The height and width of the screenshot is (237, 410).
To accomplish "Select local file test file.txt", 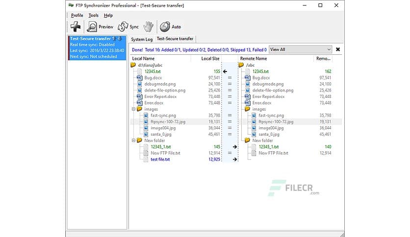I will tap(160, 159).
